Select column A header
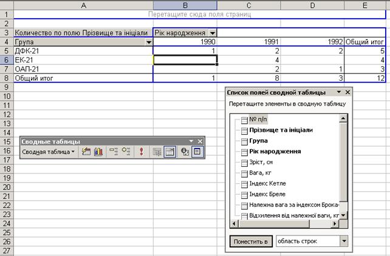The width and height of the screenshot is (390, 256). click(x=83, y=5)
